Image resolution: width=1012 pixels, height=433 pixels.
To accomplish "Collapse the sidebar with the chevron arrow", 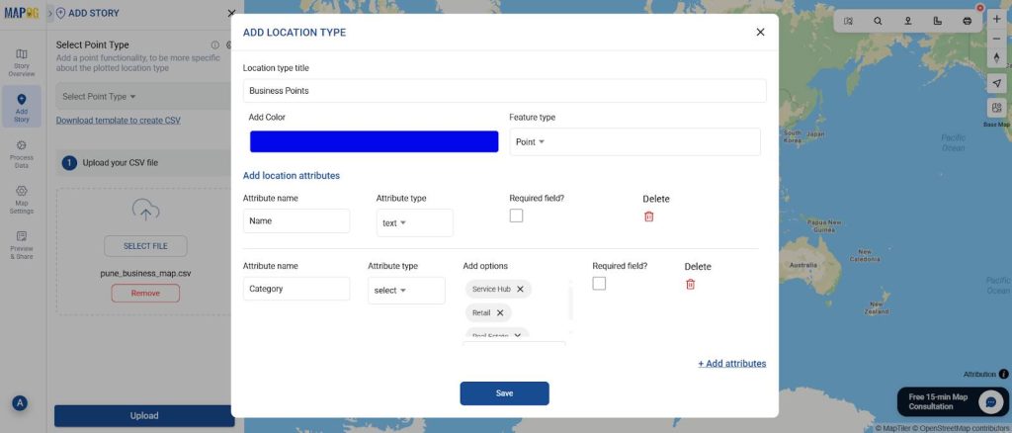I will click(x=50, y=13).
